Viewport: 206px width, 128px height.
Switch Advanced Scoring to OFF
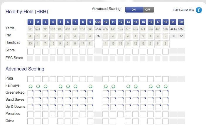[x=148, y=9]
